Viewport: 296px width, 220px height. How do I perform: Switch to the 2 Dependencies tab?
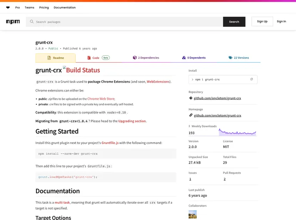click(x=146, y=58)
